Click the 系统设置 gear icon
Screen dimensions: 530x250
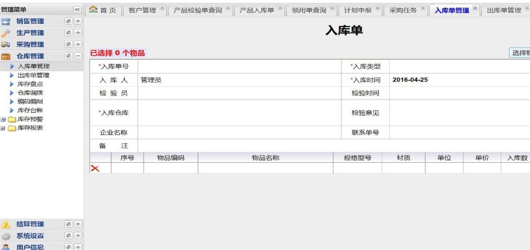click(6, 236)
